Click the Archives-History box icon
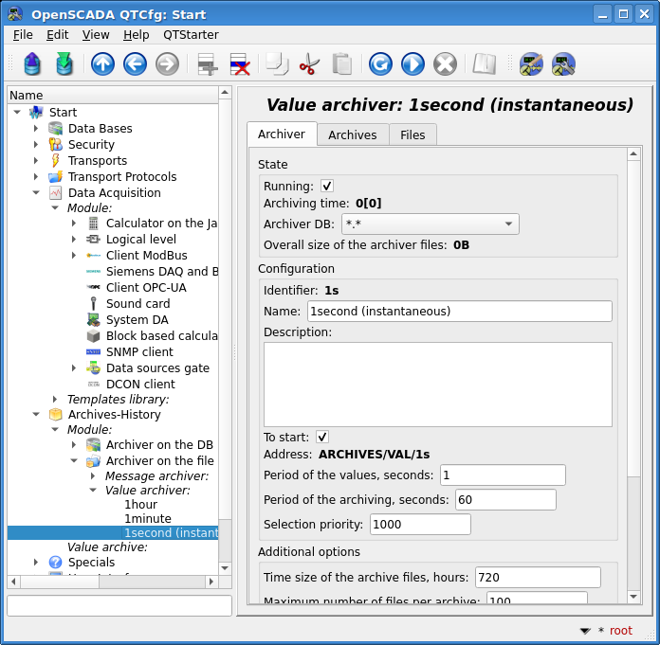The image size is (660, 645). tap(56, 414)
